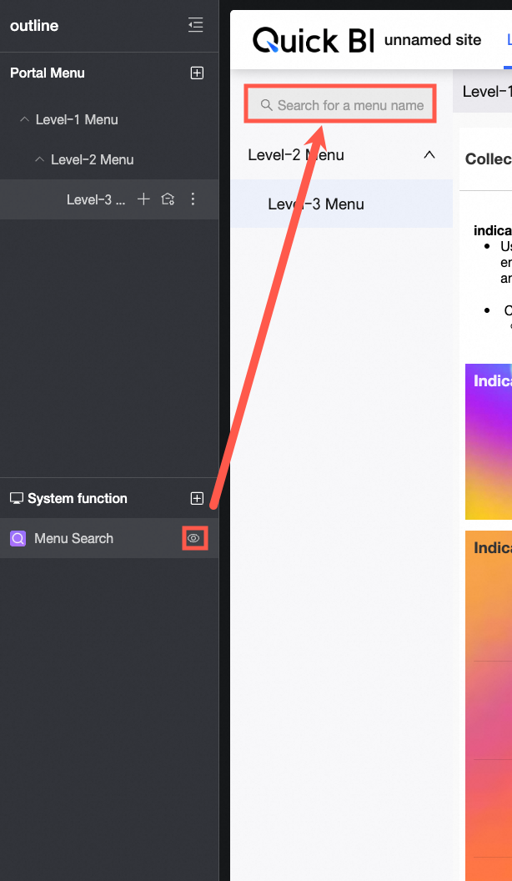The height and width of the screenshot is (881, 512).
Task: Click Search for a menu name field
Action: 341,105
